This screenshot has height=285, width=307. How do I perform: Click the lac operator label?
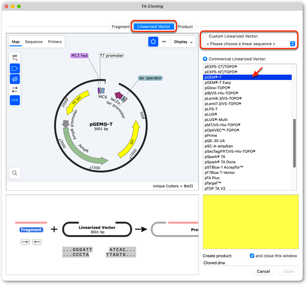pos(150,78)
